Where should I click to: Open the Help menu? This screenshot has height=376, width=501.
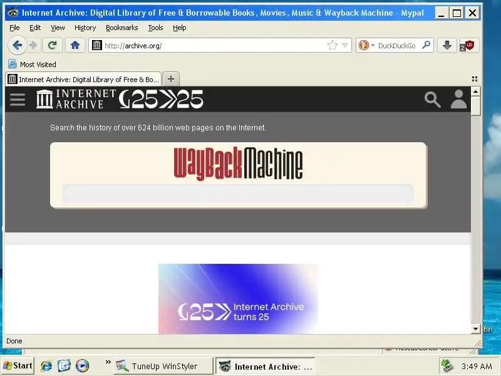point(179,28)
